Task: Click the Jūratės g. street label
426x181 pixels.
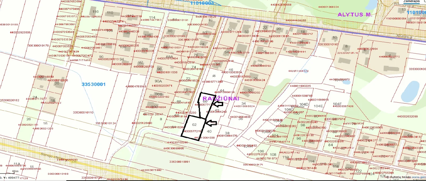Action: pyautogui.click(x=404, y=36)
